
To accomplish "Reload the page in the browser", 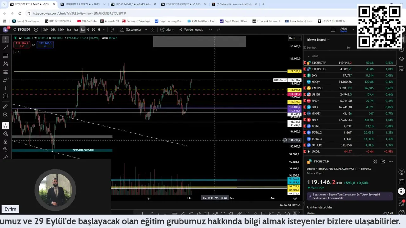I will click(20, 13).
